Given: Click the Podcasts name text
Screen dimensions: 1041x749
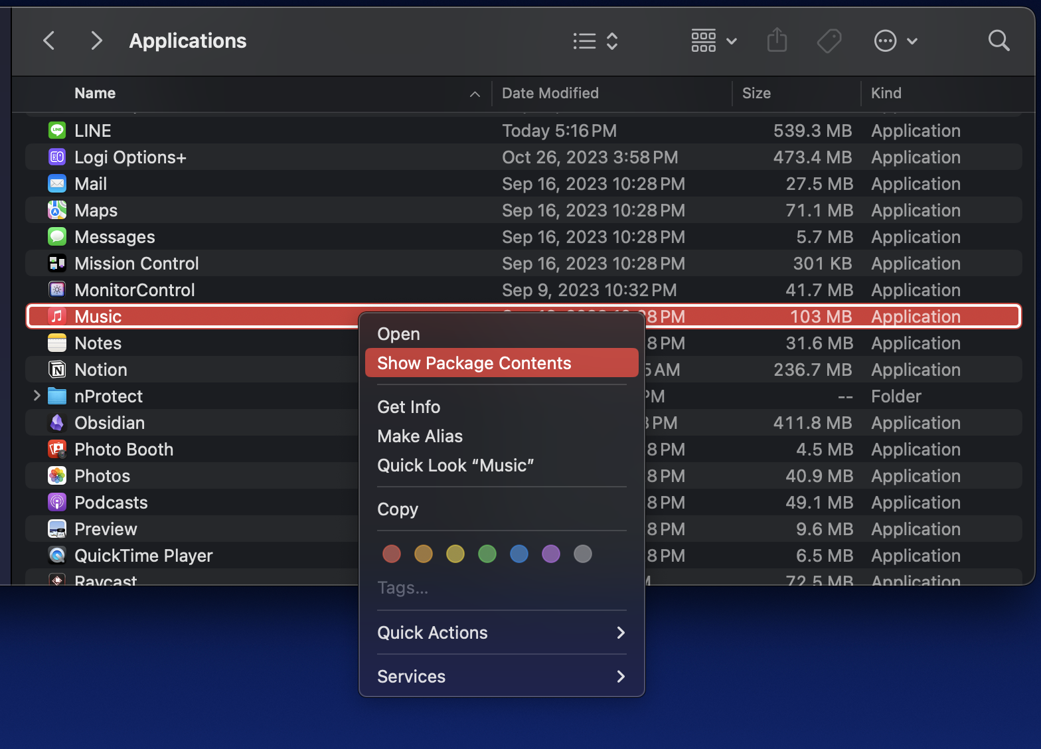Looking at the screenshot, I should [111, 503].
